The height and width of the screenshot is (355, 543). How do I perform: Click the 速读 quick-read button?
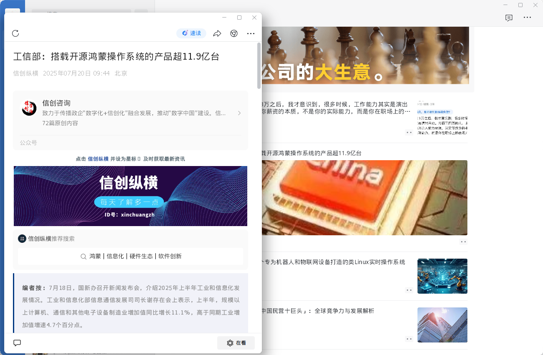click(x=191, y=33)
